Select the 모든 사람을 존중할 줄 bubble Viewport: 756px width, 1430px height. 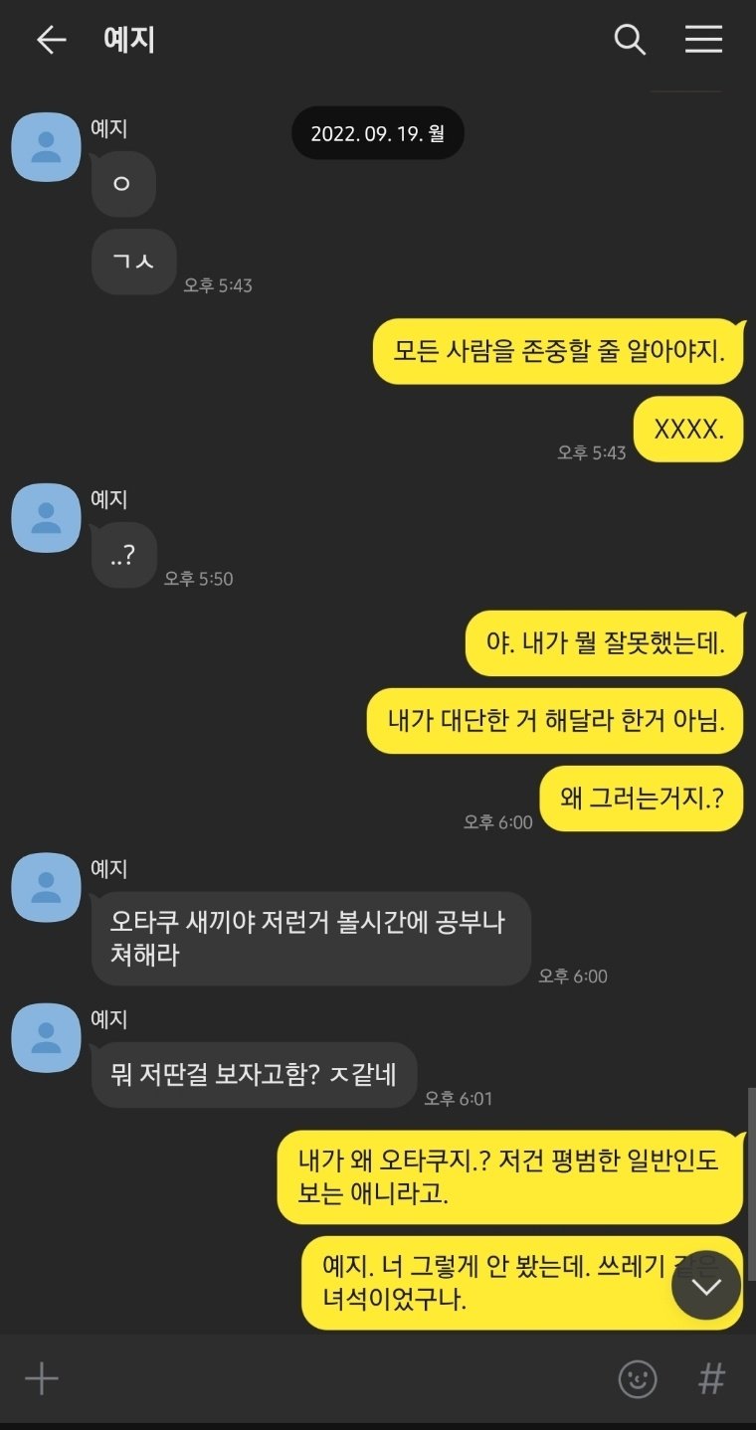click(558, 352)
